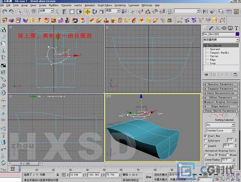Screen dimensions: 241x182
Task: Toggle the Percent Snap icon
Action: pyautogui.click(x=155, y=12)
